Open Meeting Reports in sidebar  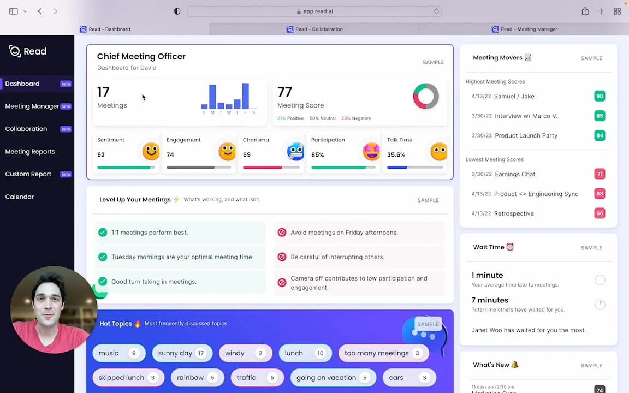(x=30, y=151)
